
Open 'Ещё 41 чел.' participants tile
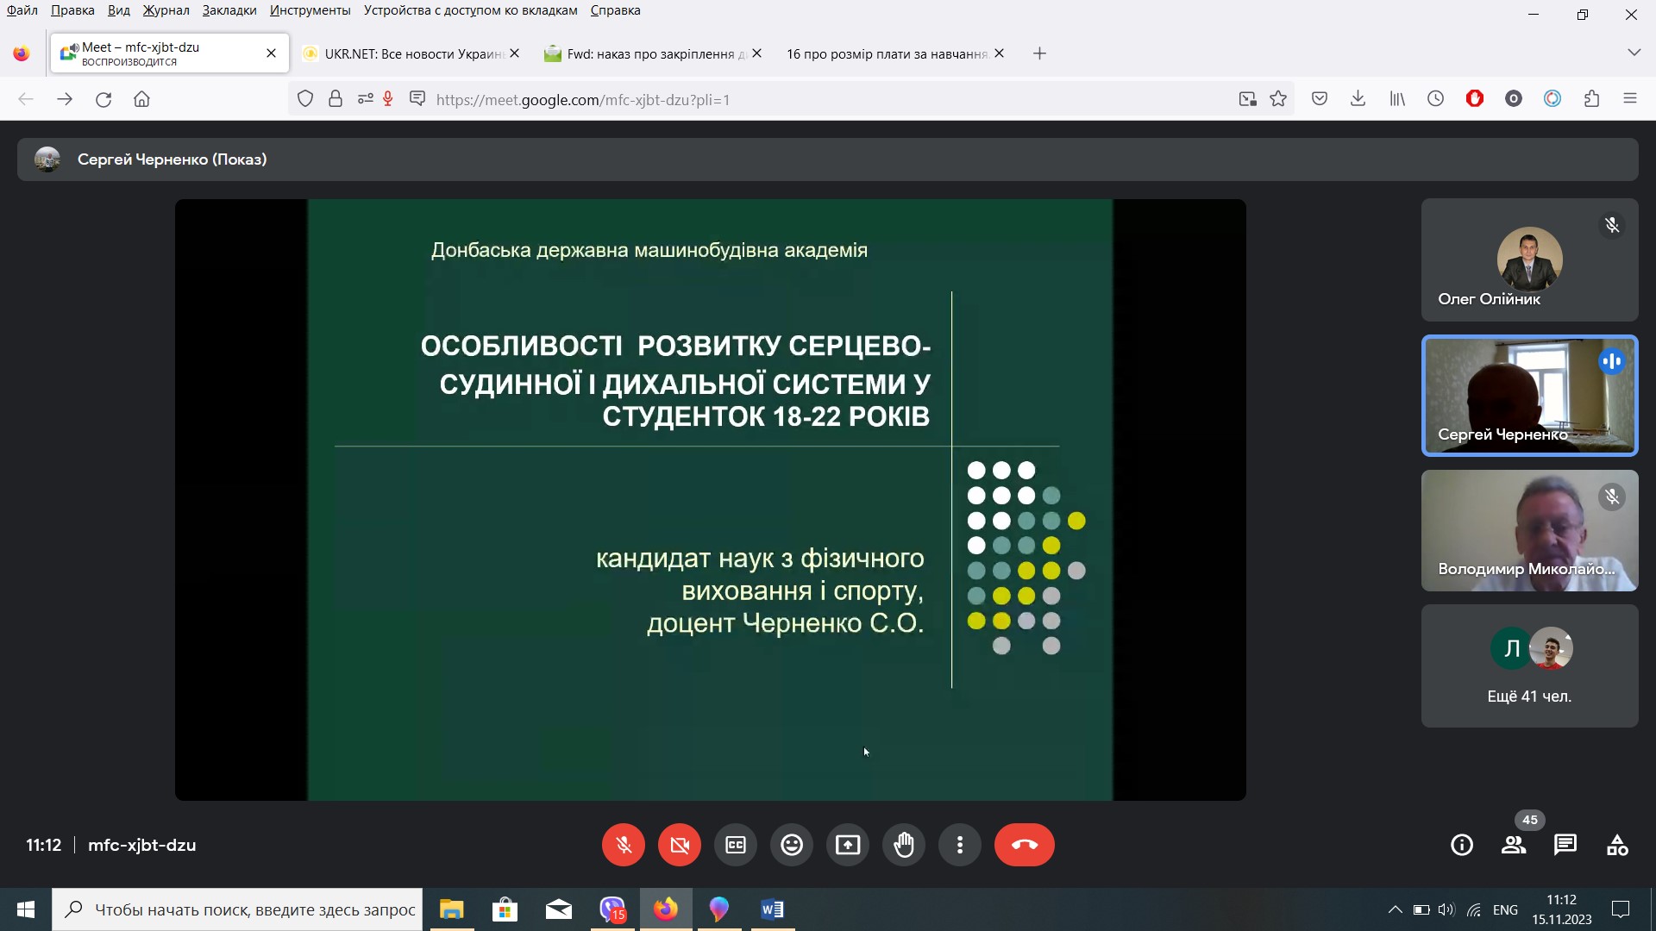1530,665
